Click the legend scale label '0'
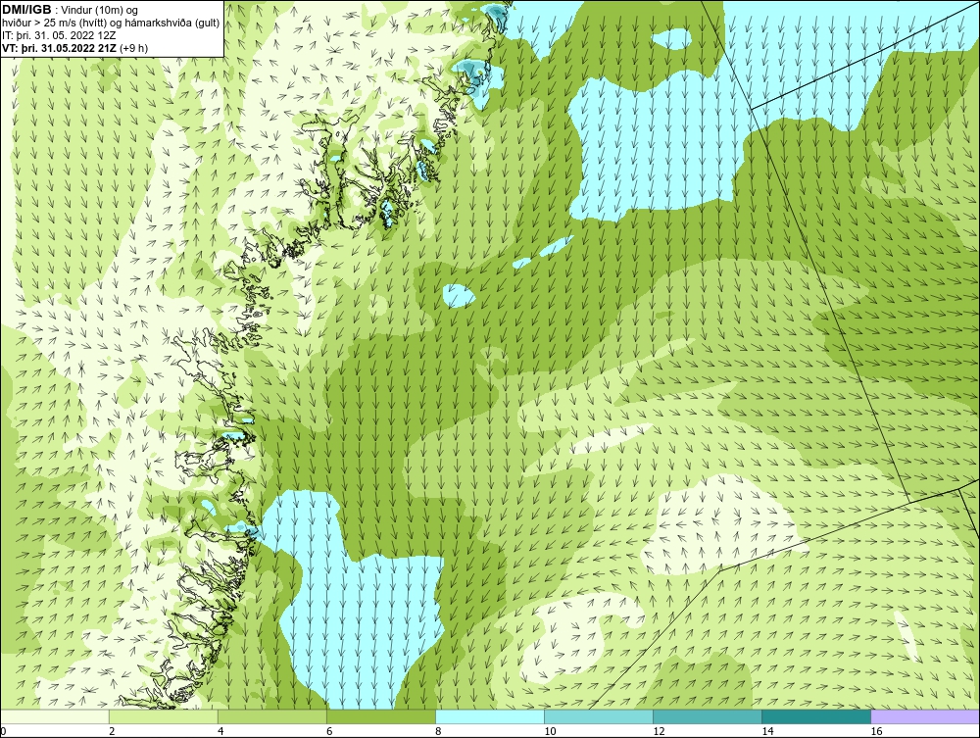 [3, 731]
